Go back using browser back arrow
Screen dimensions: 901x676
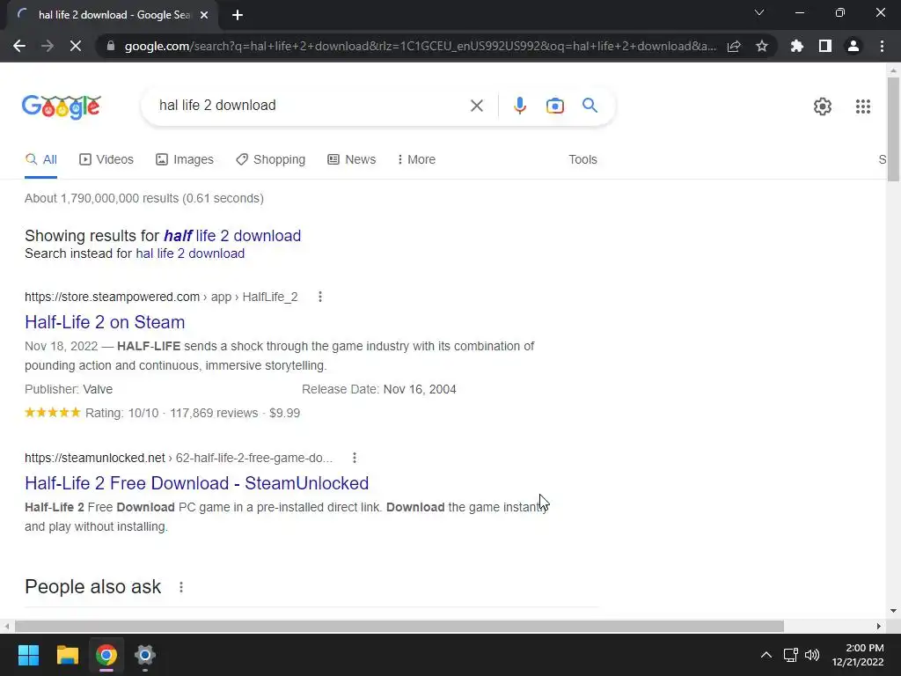coord(19,46)
